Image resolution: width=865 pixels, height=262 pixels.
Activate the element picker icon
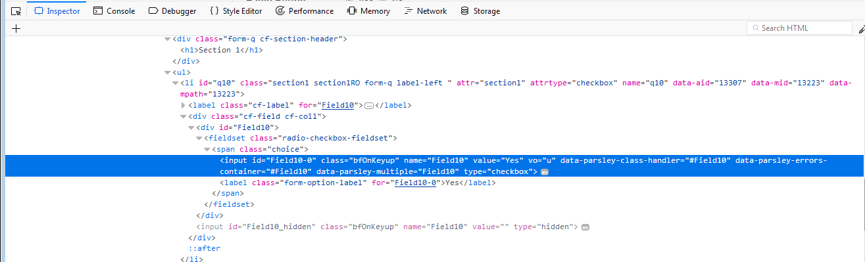point(16,11)
